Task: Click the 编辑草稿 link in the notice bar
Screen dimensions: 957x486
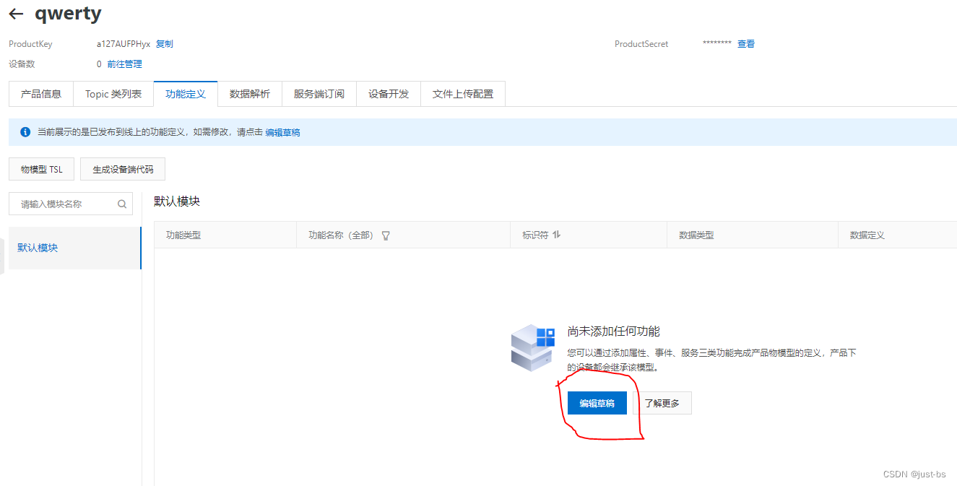Action: pos(282,132)
